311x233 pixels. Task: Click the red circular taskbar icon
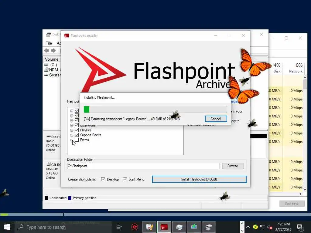click(x=135, y=227)
